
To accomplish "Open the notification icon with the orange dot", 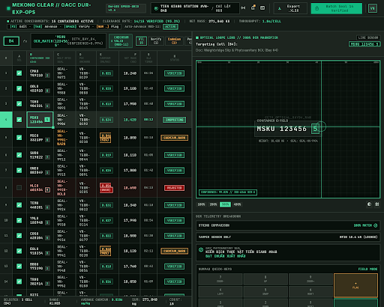I will (x=253, y=7).
